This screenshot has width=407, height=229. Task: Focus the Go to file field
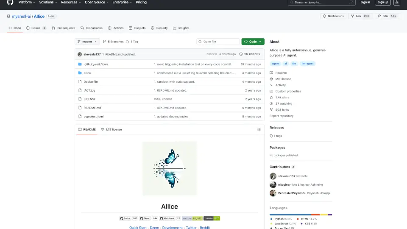point(218,42)
